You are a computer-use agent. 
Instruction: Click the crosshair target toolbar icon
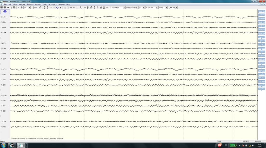pos(71,7)
